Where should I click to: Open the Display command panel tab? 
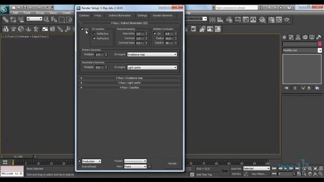(312, 37)
